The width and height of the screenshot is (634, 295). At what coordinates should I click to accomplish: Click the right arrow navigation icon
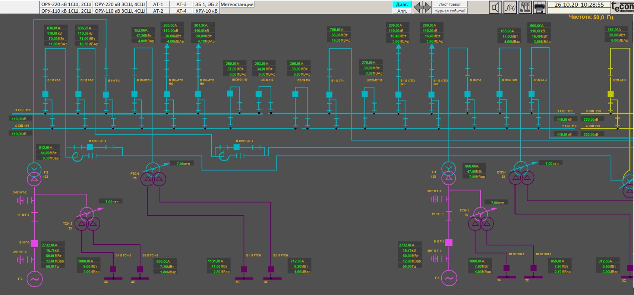pos(427,7)
